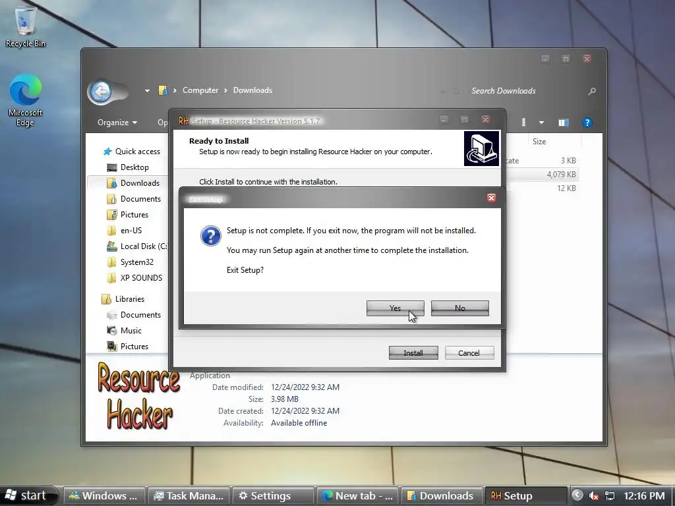The image size is (675, 506).
Task: Switch to RH Setup taskbar item
Action: point(526,496)
